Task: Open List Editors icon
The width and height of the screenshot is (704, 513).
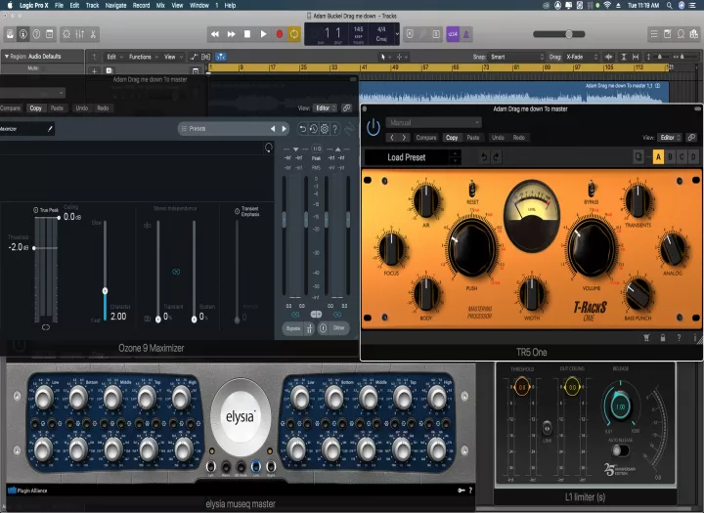Action: pyautogui.click(x=654, y=34)
